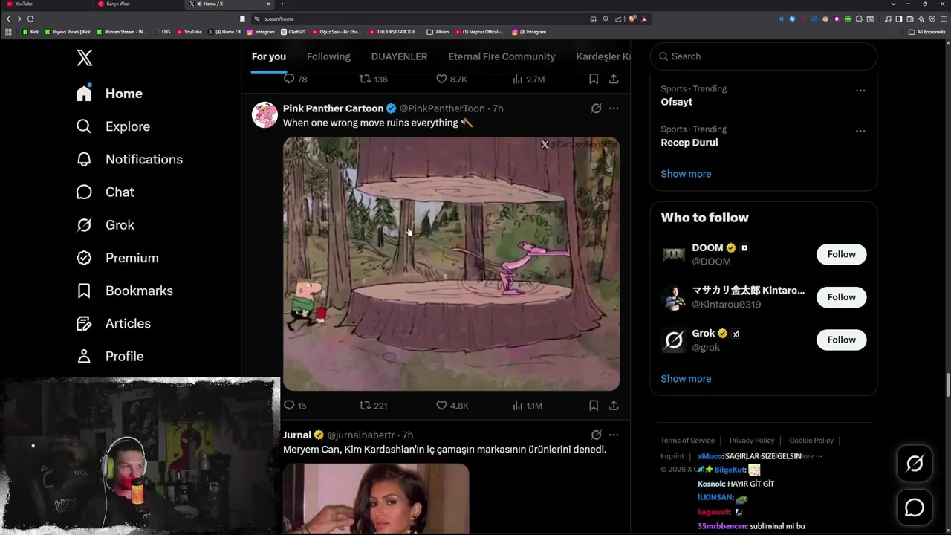Play the Pink Panther cartoon video
The image size is (951, 535).
[451, 264]
